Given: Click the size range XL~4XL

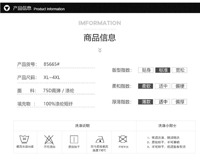Looking at the screenshot, I should point(52,77).
